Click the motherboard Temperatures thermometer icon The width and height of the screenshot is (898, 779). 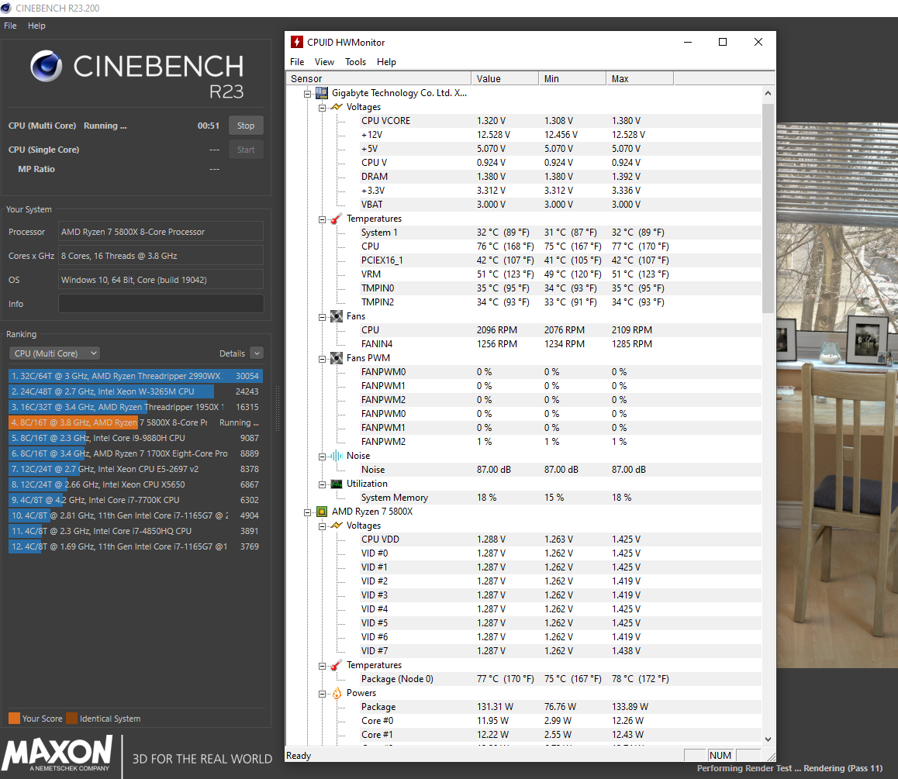(x=337, y=219)
